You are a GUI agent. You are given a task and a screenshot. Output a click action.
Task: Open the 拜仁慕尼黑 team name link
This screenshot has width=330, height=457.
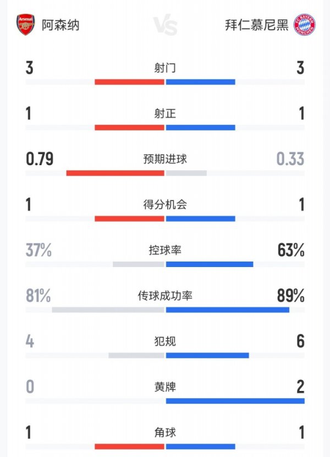tap(257, 25)
